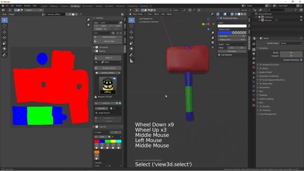
Task: Click the navigation gizmo red X axis
Action: (208, 24)
